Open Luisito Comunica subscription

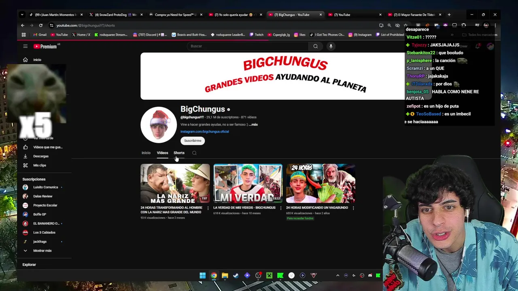45,187
